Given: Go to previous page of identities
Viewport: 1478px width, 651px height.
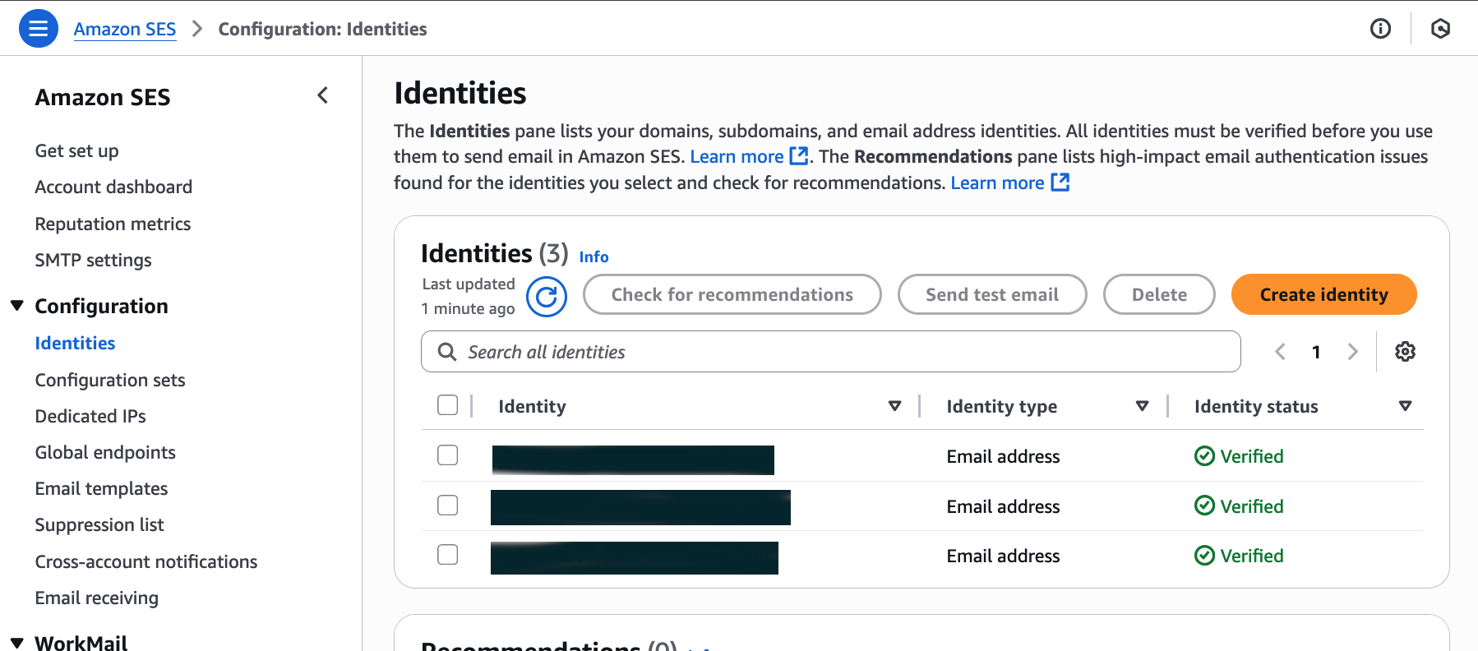Looking at the screenshot, I should (1280, 352).
